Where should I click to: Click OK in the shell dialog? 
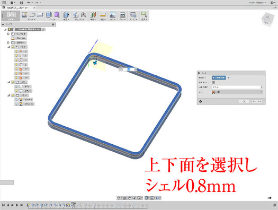pos(244,101)
